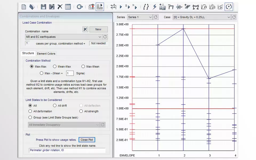The height and width of the screenshot is (160, 256).
Task: Click the Close Plot button
Action: (87, 140)
